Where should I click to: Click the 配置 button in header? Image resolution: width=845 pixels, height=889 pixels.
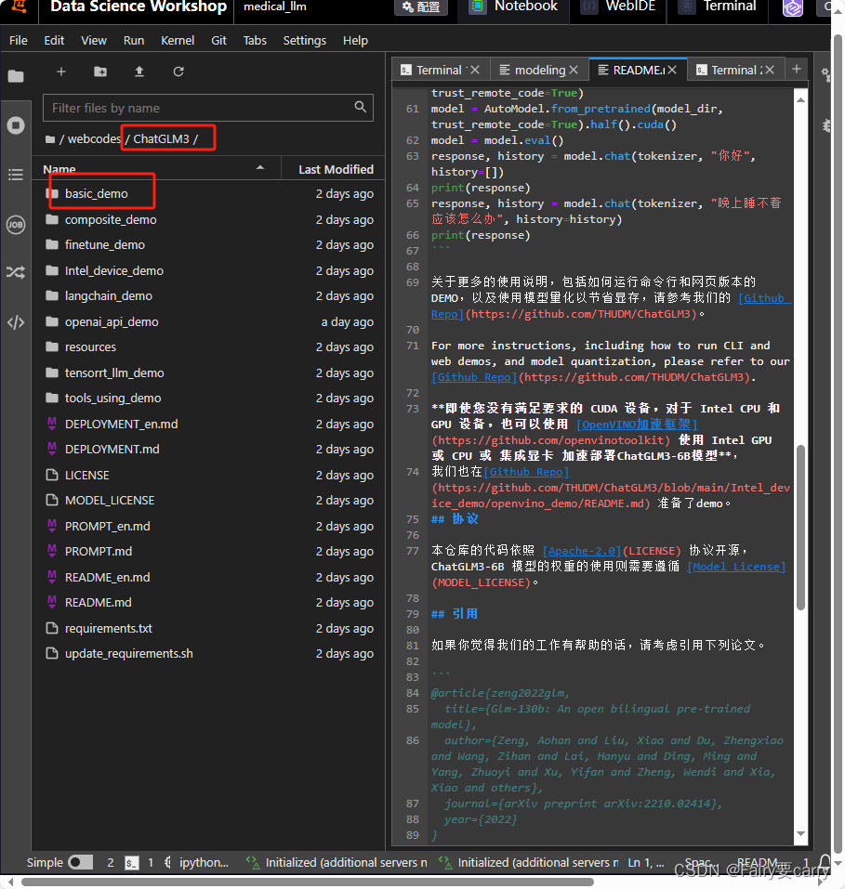pos(421,7)
